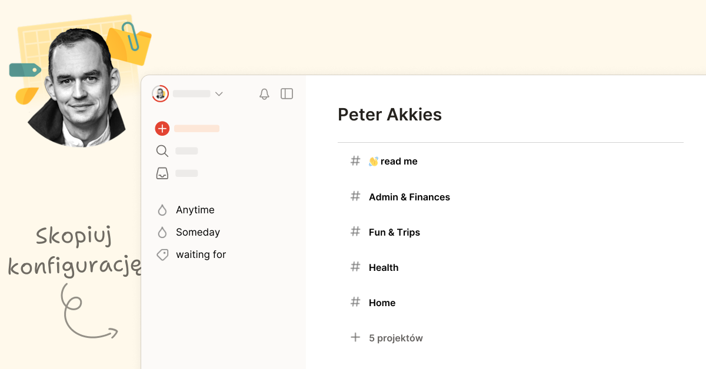Expand the account name dropdown chevron
The height and width of the screenshot is (369, 706).
219,94
